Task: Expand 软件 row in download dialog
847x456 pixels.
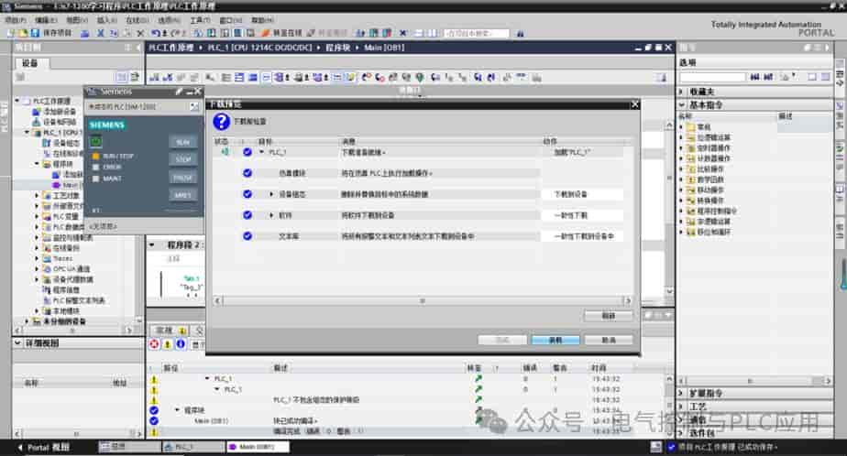Action: point(271,215)
